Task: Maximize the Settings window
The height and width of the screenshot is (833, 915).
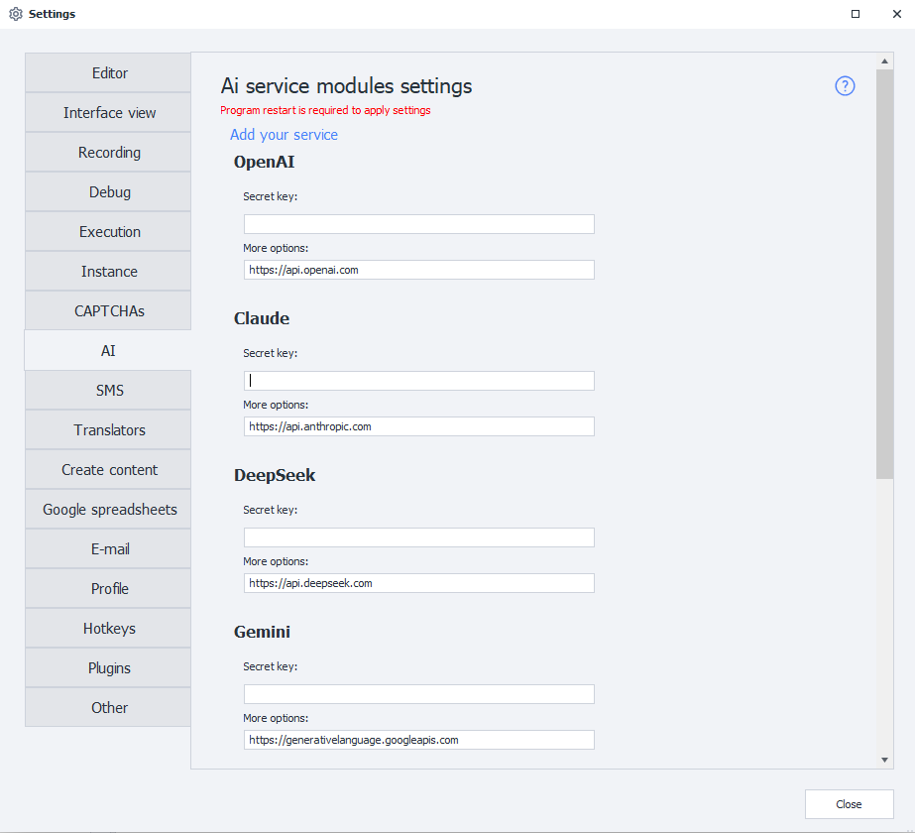Action: pyautogui.click(x=856, y=14)
